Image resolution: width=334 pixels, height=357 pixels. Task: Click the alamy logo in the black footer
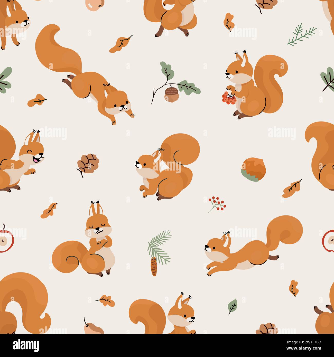(26, 345)
